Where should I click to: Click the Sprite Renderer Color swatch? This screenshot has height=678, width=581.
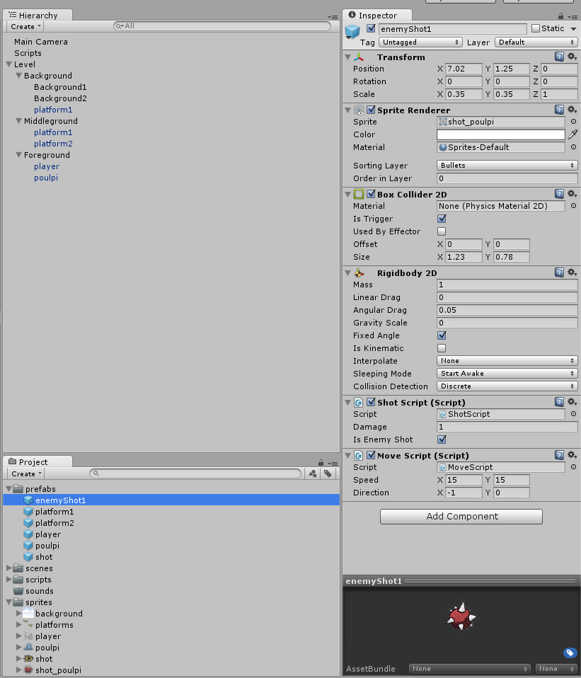point(501,135)
